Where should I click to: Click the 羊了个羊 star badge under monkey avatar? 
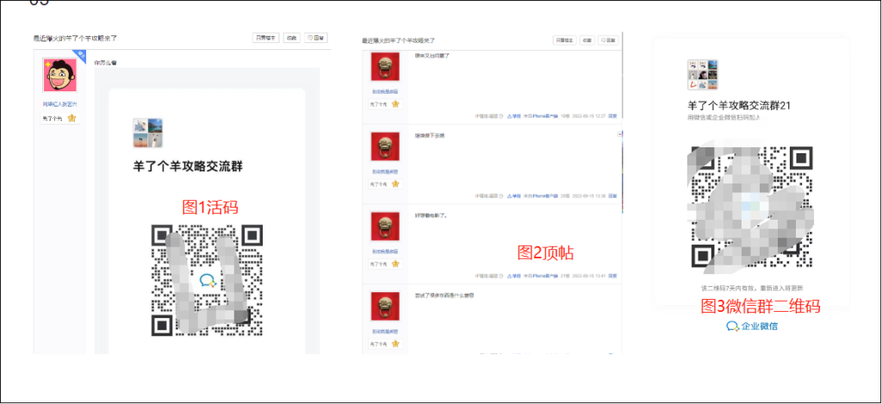pos(59,118)
